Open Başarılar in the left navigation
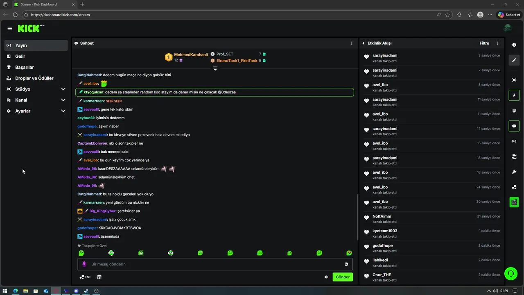The width and height of the screenshot is (524, 295). click(36, 67)
